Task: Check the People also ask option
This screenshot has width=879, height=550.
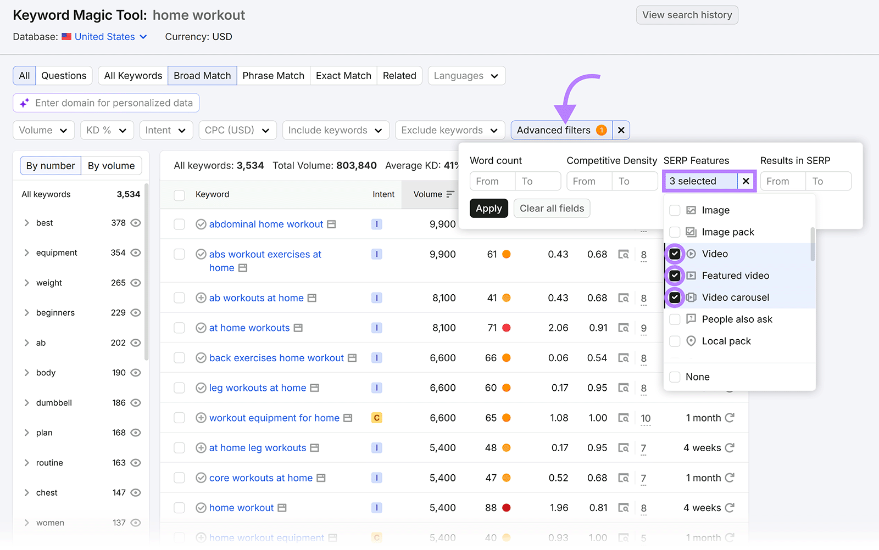Action: click(675, 319)
